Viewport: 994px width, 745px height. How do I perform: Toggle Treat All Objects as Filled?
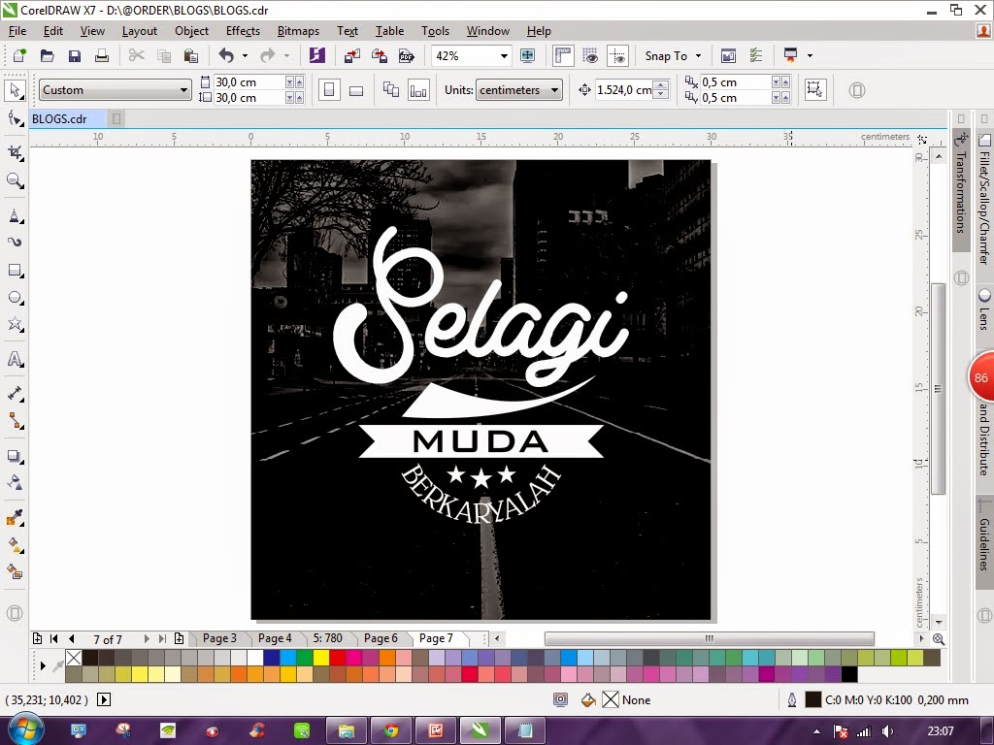[x=814, y=90]
